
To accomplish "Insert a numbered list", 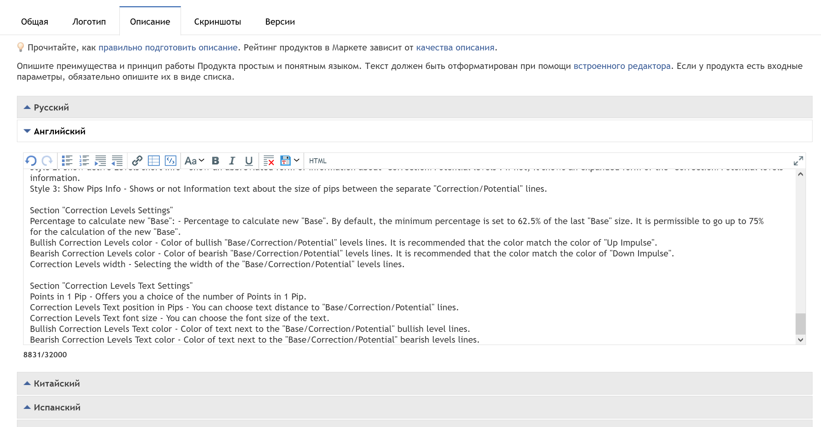I will click(84, 161).
